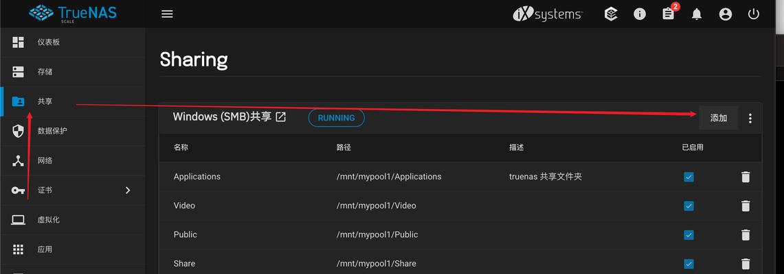Image resolution: width=784 pixels, height=274 pixels.
Task: Open the info about icon
Action: point(640,14)
